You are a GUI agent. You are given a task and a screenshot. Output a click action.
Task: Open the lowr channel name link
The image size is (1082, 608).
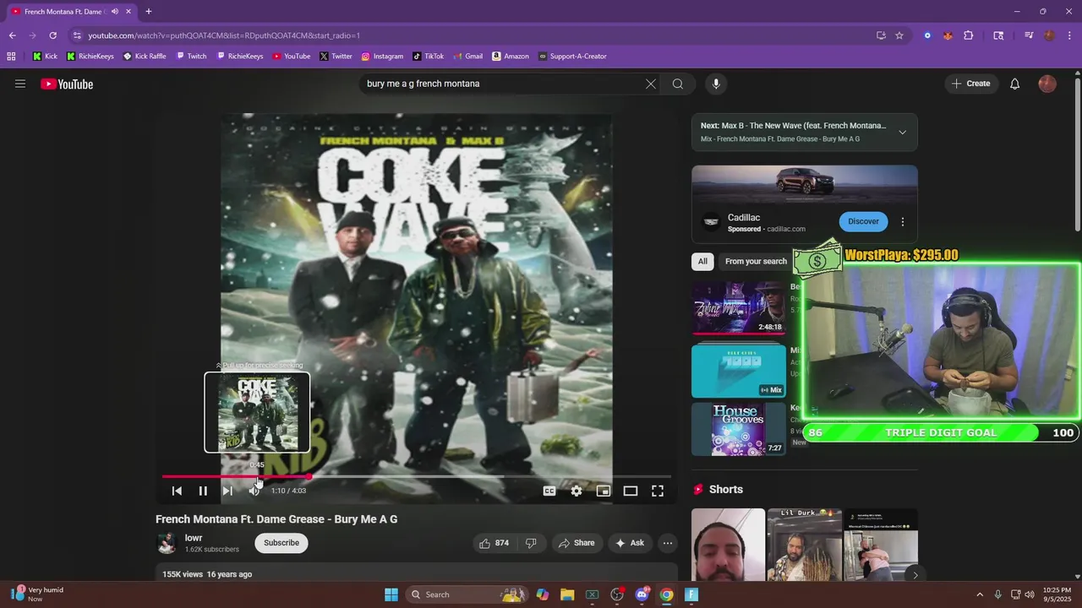click(x=194, y=538)
